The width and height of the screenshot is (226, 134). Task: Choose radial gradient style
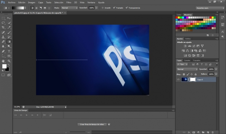point(36,8)
